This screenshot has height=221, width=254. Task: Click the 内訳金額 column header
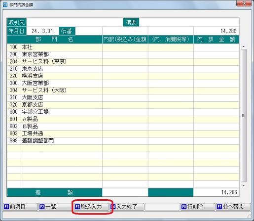coord(216,40)
